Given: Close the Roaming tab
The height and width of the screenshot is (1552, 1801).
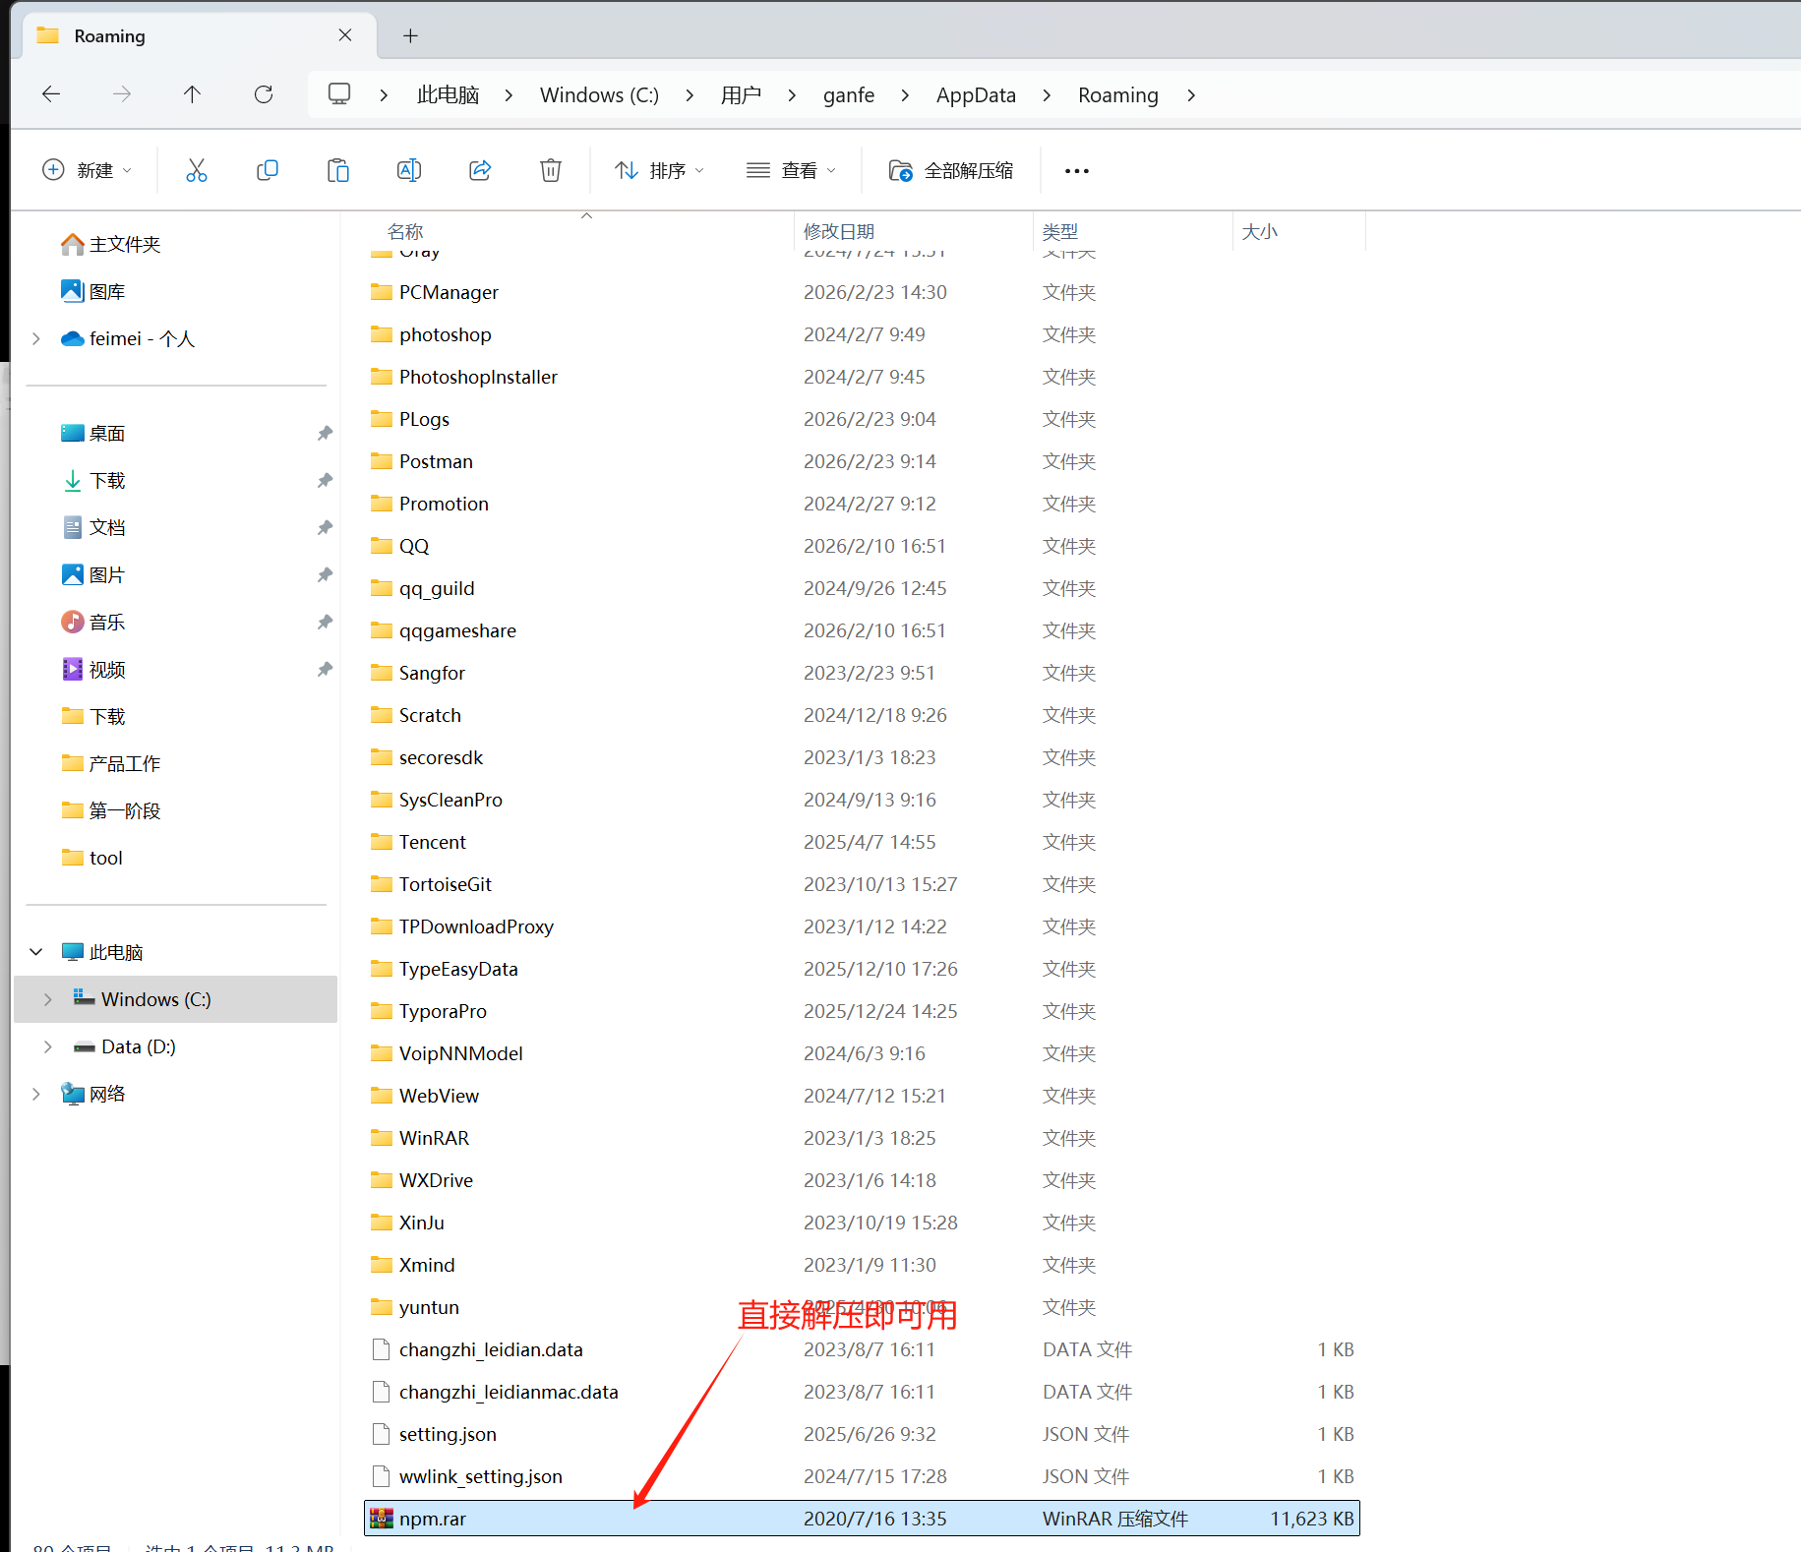Looking at the screenshot, I should [345, 35].
